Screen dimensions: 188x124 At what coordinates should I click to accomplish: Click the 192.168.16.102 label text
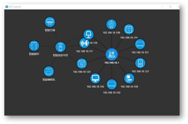112,93
